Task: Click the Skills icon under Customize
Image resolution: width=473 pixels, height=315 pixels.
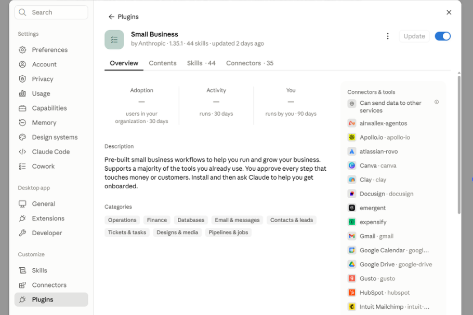Action: point(22,270)
